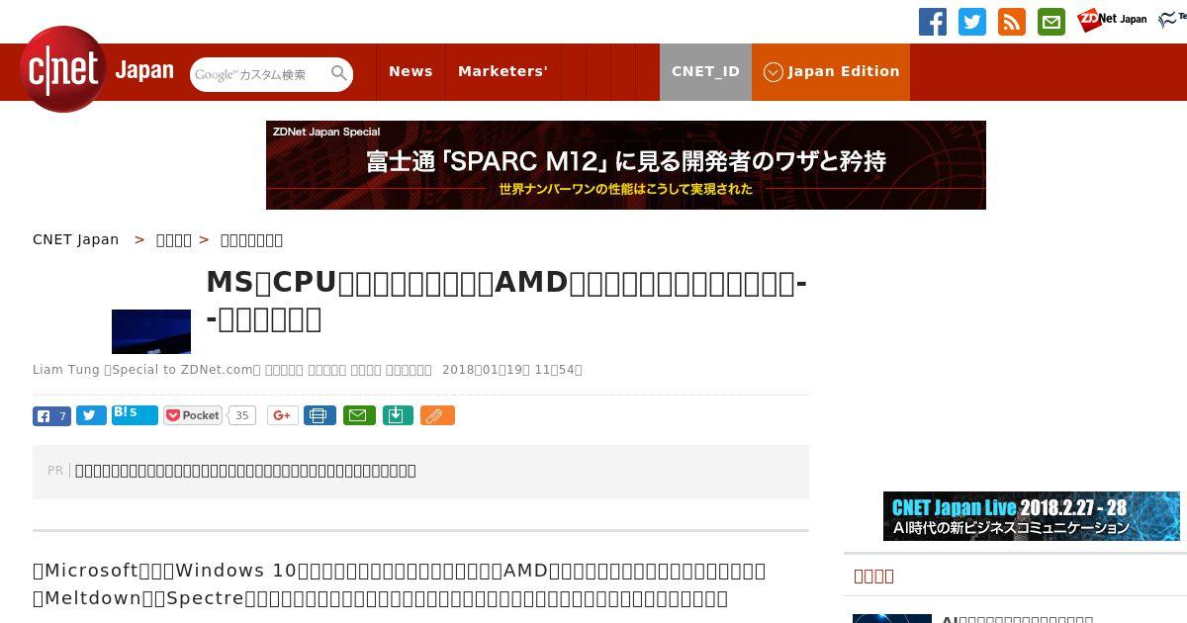Go to the CNET Japan breadcrumb link
This screenshot has height=623, width=1187.
(76, 239)
